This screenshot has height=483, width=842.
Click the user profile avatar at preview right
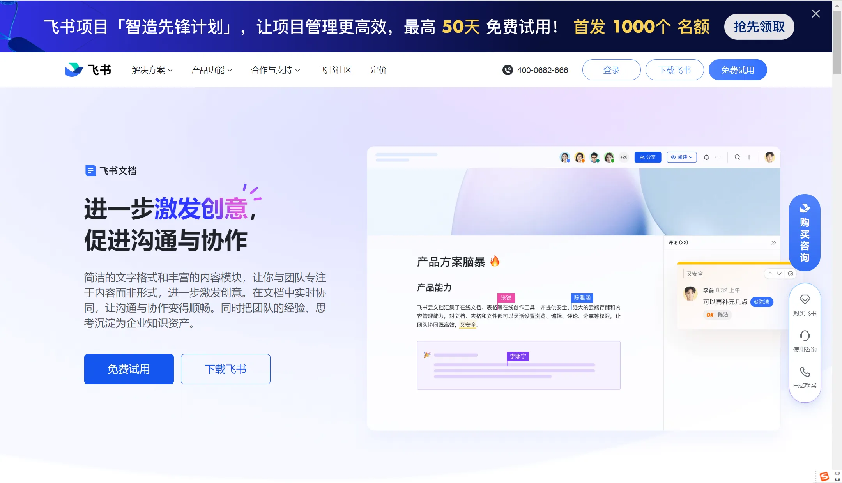point(769,157)
